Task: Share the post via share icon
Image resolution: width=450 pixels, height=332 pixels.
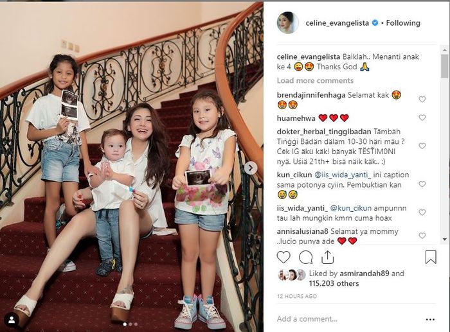Action: [327, 257]
